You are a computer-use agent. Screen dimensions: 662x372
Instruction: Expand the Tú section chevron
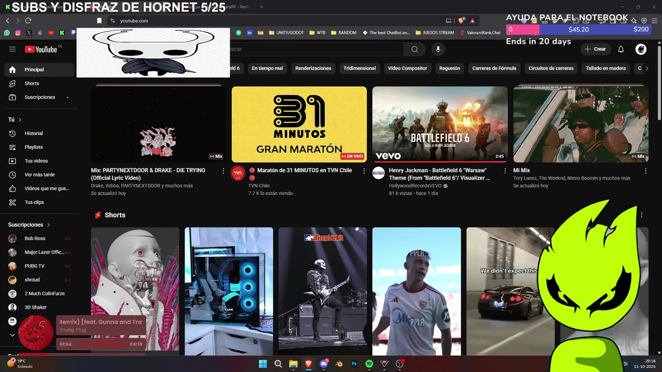point(20,120)
